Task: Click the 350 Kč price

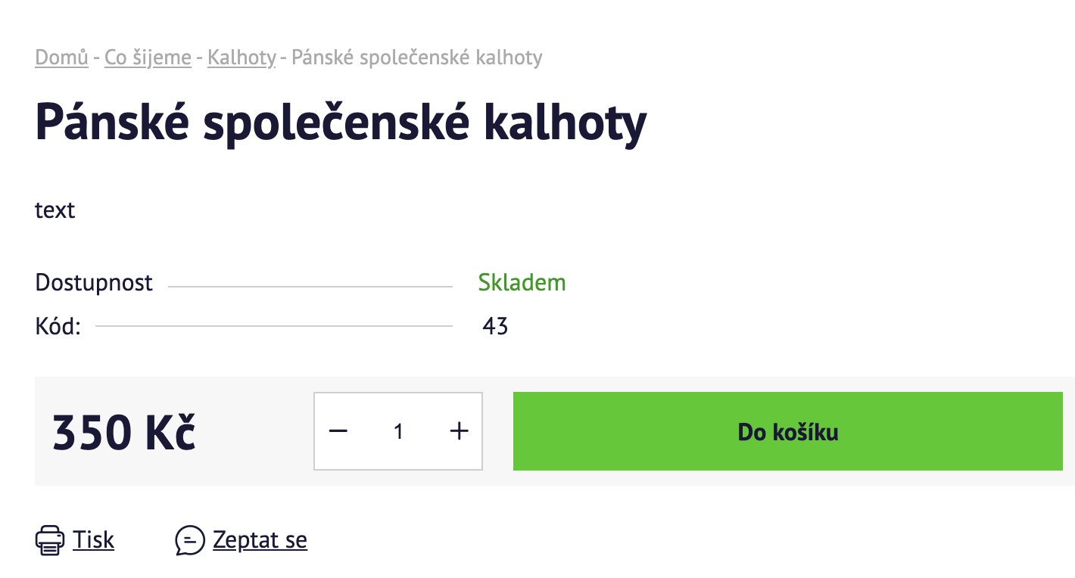Action: 124,432
